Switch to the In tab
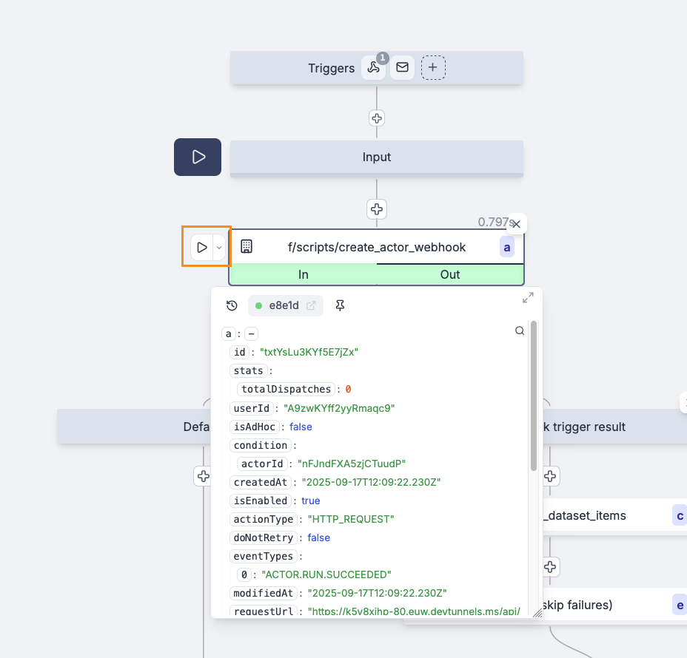The height and width of the screenshot is (658, 687). (x=303, y=274)
